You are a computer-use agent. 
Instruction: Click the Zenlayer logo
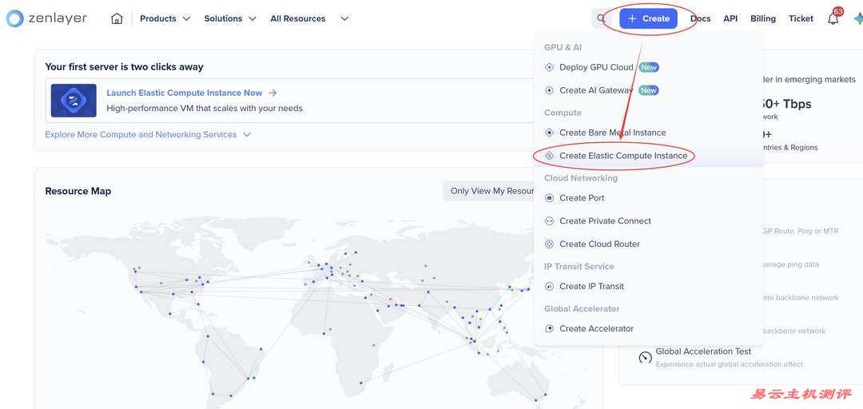click(46, 18)
